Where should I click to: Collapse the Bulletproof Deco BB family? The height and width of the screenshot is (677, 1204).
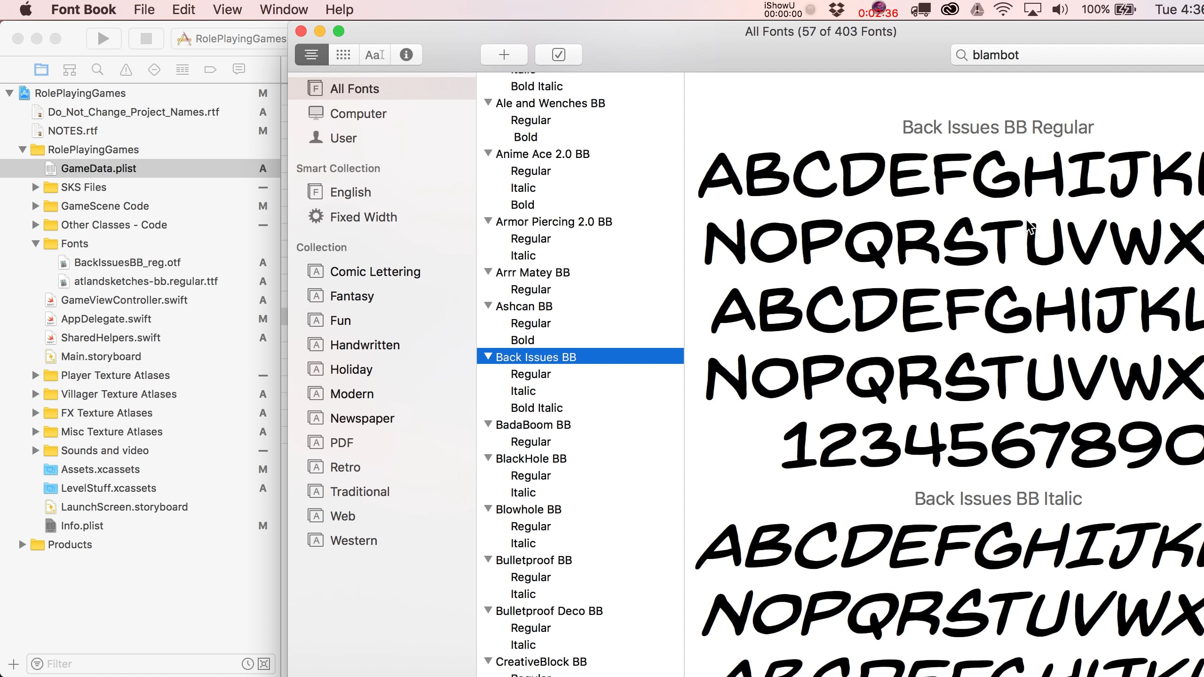coord(488,610)
